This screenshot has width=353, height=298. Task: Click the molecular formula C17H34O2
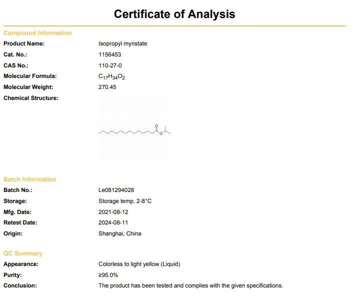(x=111, y=76)
